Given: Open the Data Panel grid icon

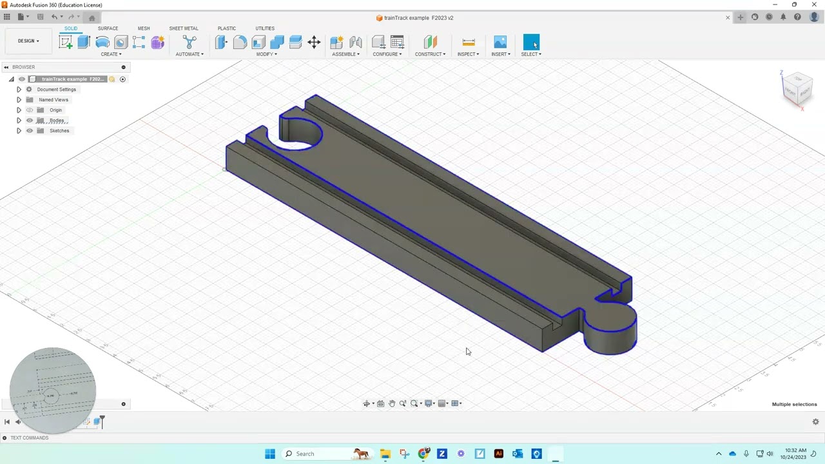Looking at the screenshot, I should tap(6, 17).
